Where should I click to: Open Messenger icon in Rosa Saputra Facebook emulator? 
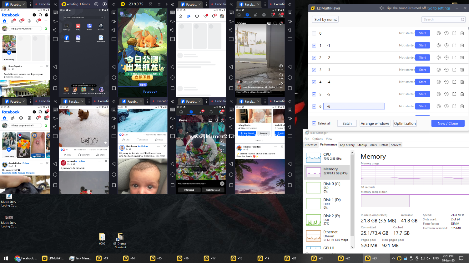(47, 15)
